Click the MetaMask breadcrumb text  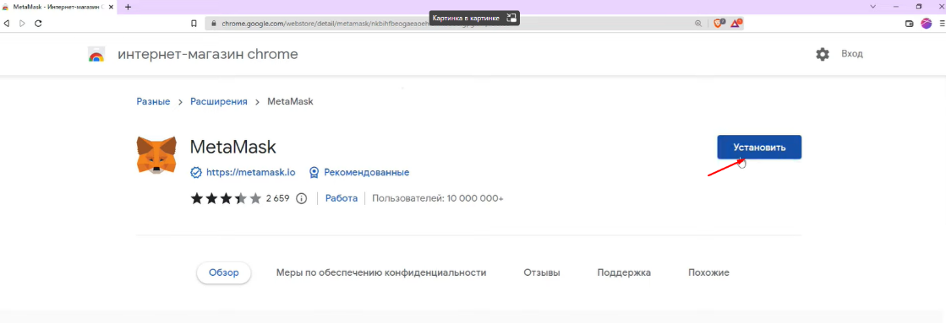pyautogui.click(x=290, y=102)
